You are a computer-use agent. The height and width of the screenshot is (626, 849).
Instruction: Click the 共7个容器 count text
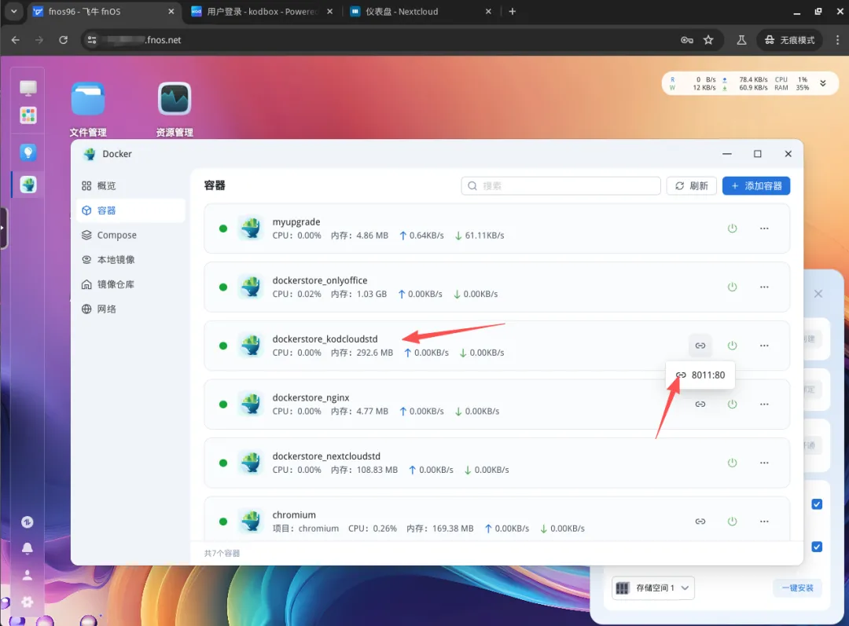[222, 553]
